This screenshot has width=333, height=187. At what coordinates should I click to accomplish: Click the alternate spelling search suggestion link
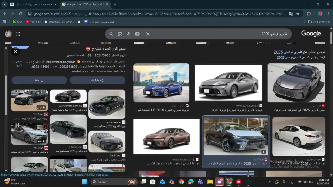click(289, 57)
